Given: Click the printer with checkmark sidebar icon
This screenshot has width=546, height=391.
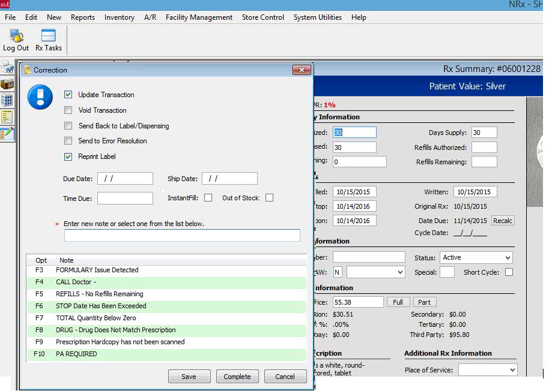Looking at the screenshot, I should point(7,67).
